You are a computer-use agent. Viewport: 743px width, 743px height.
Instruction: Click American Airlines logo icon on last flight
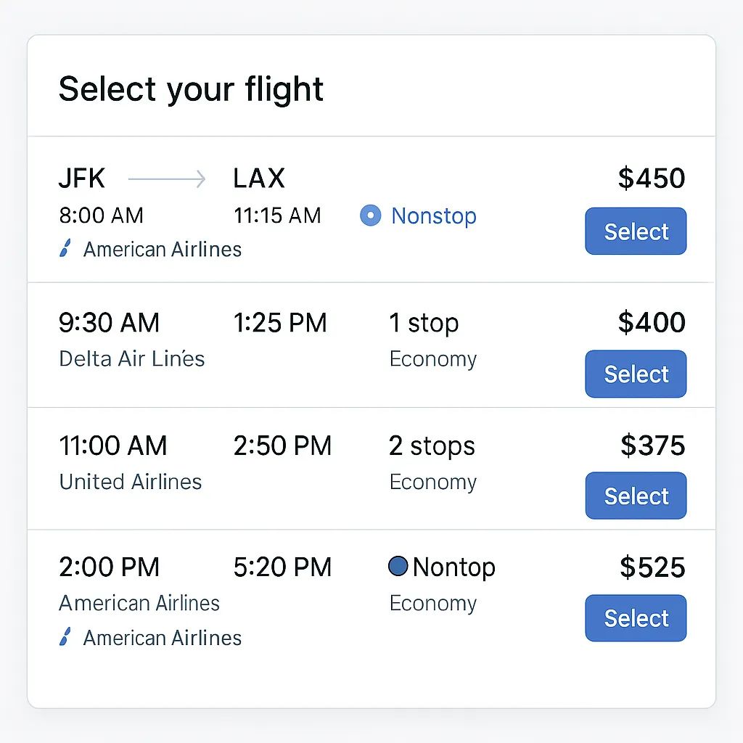[65, 639]
